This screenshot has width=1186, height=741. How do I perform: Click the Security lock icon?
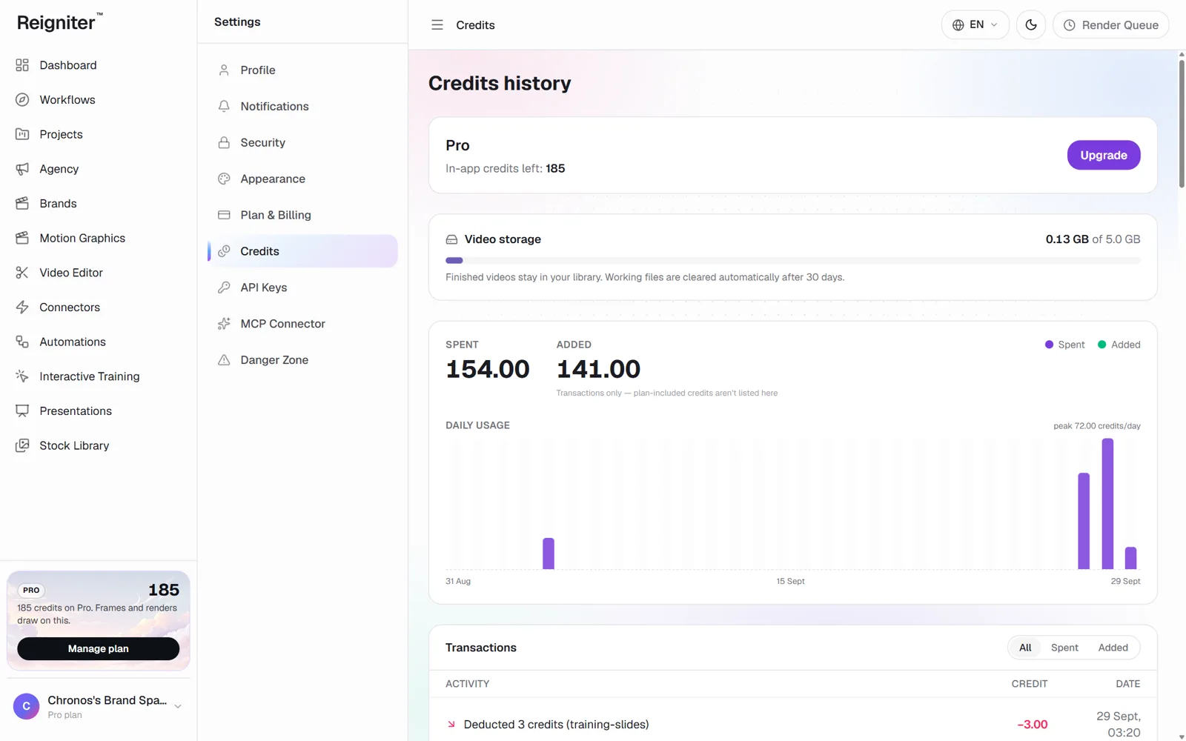224,142
